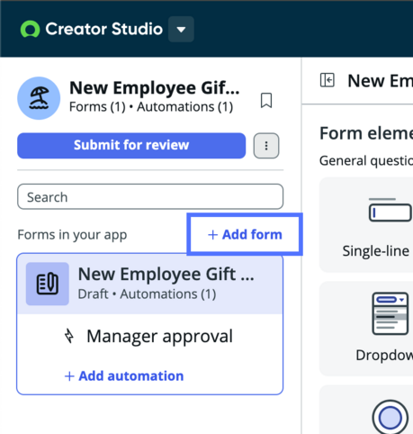Click the Add form link
The height and width of the screenshot is (434, 413).
click(x=245, y=234)
